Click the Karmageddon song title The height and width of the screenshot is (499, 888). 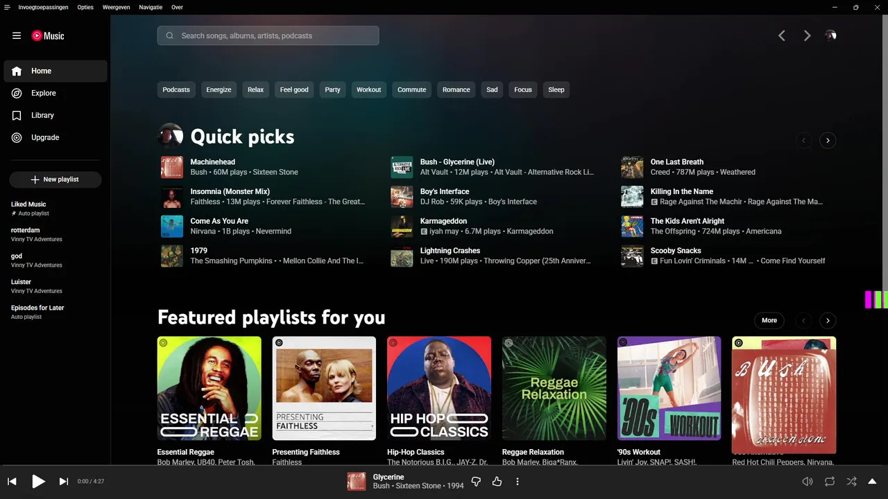(x=443, y=221)
